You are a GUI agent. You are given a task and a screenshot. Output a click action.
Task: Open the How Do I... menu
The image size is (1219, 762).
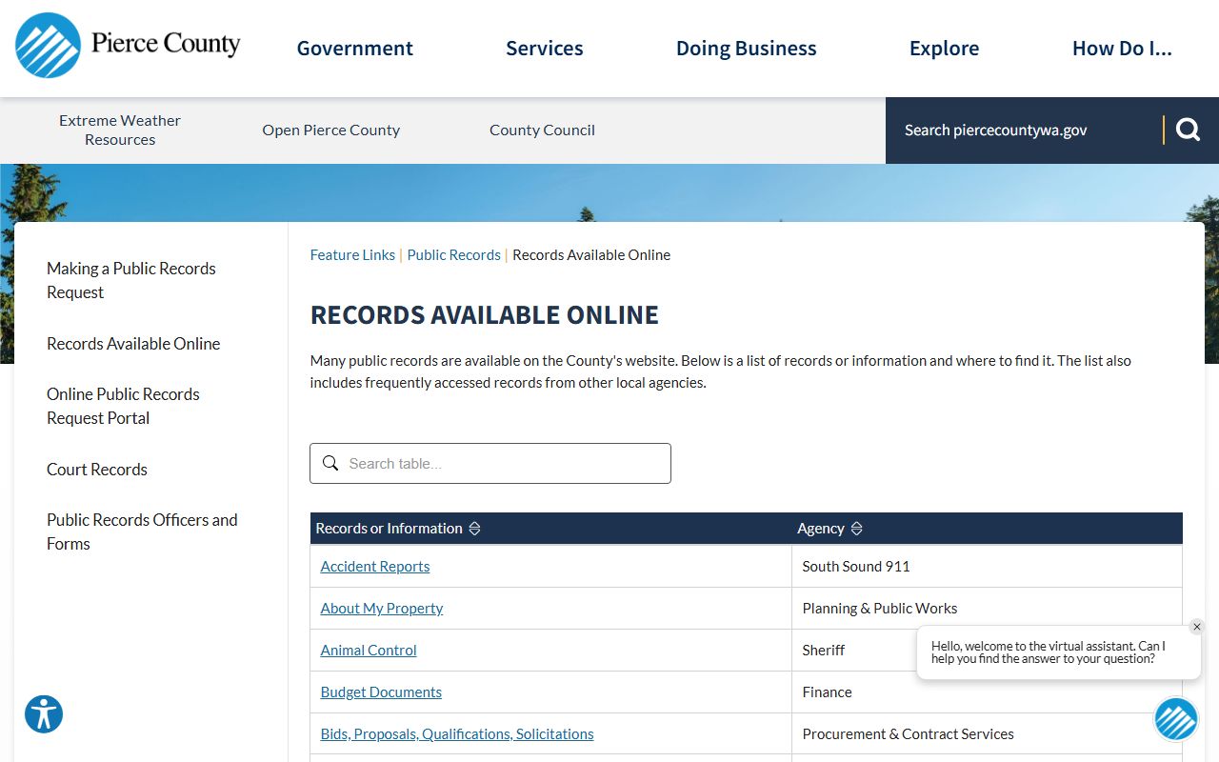[1122, 49]
